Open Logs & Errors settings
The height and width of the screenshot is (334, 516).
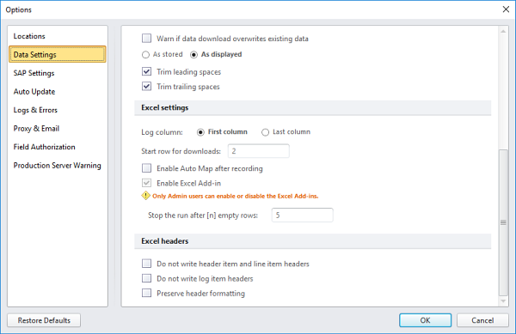pos(35,110)
